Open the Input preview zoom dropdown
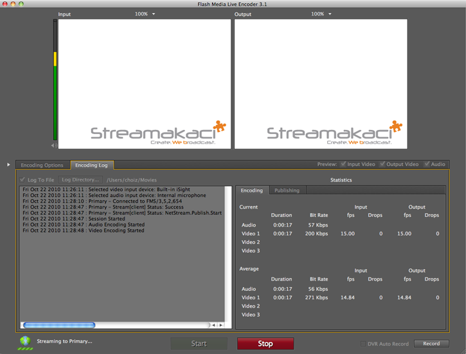Image resolution: width=466 pixels, height=354 pixels. point(154,14)
